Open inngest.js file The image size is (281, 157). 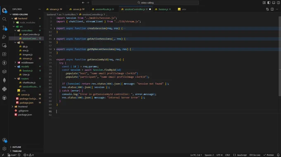tap(27, 55)
